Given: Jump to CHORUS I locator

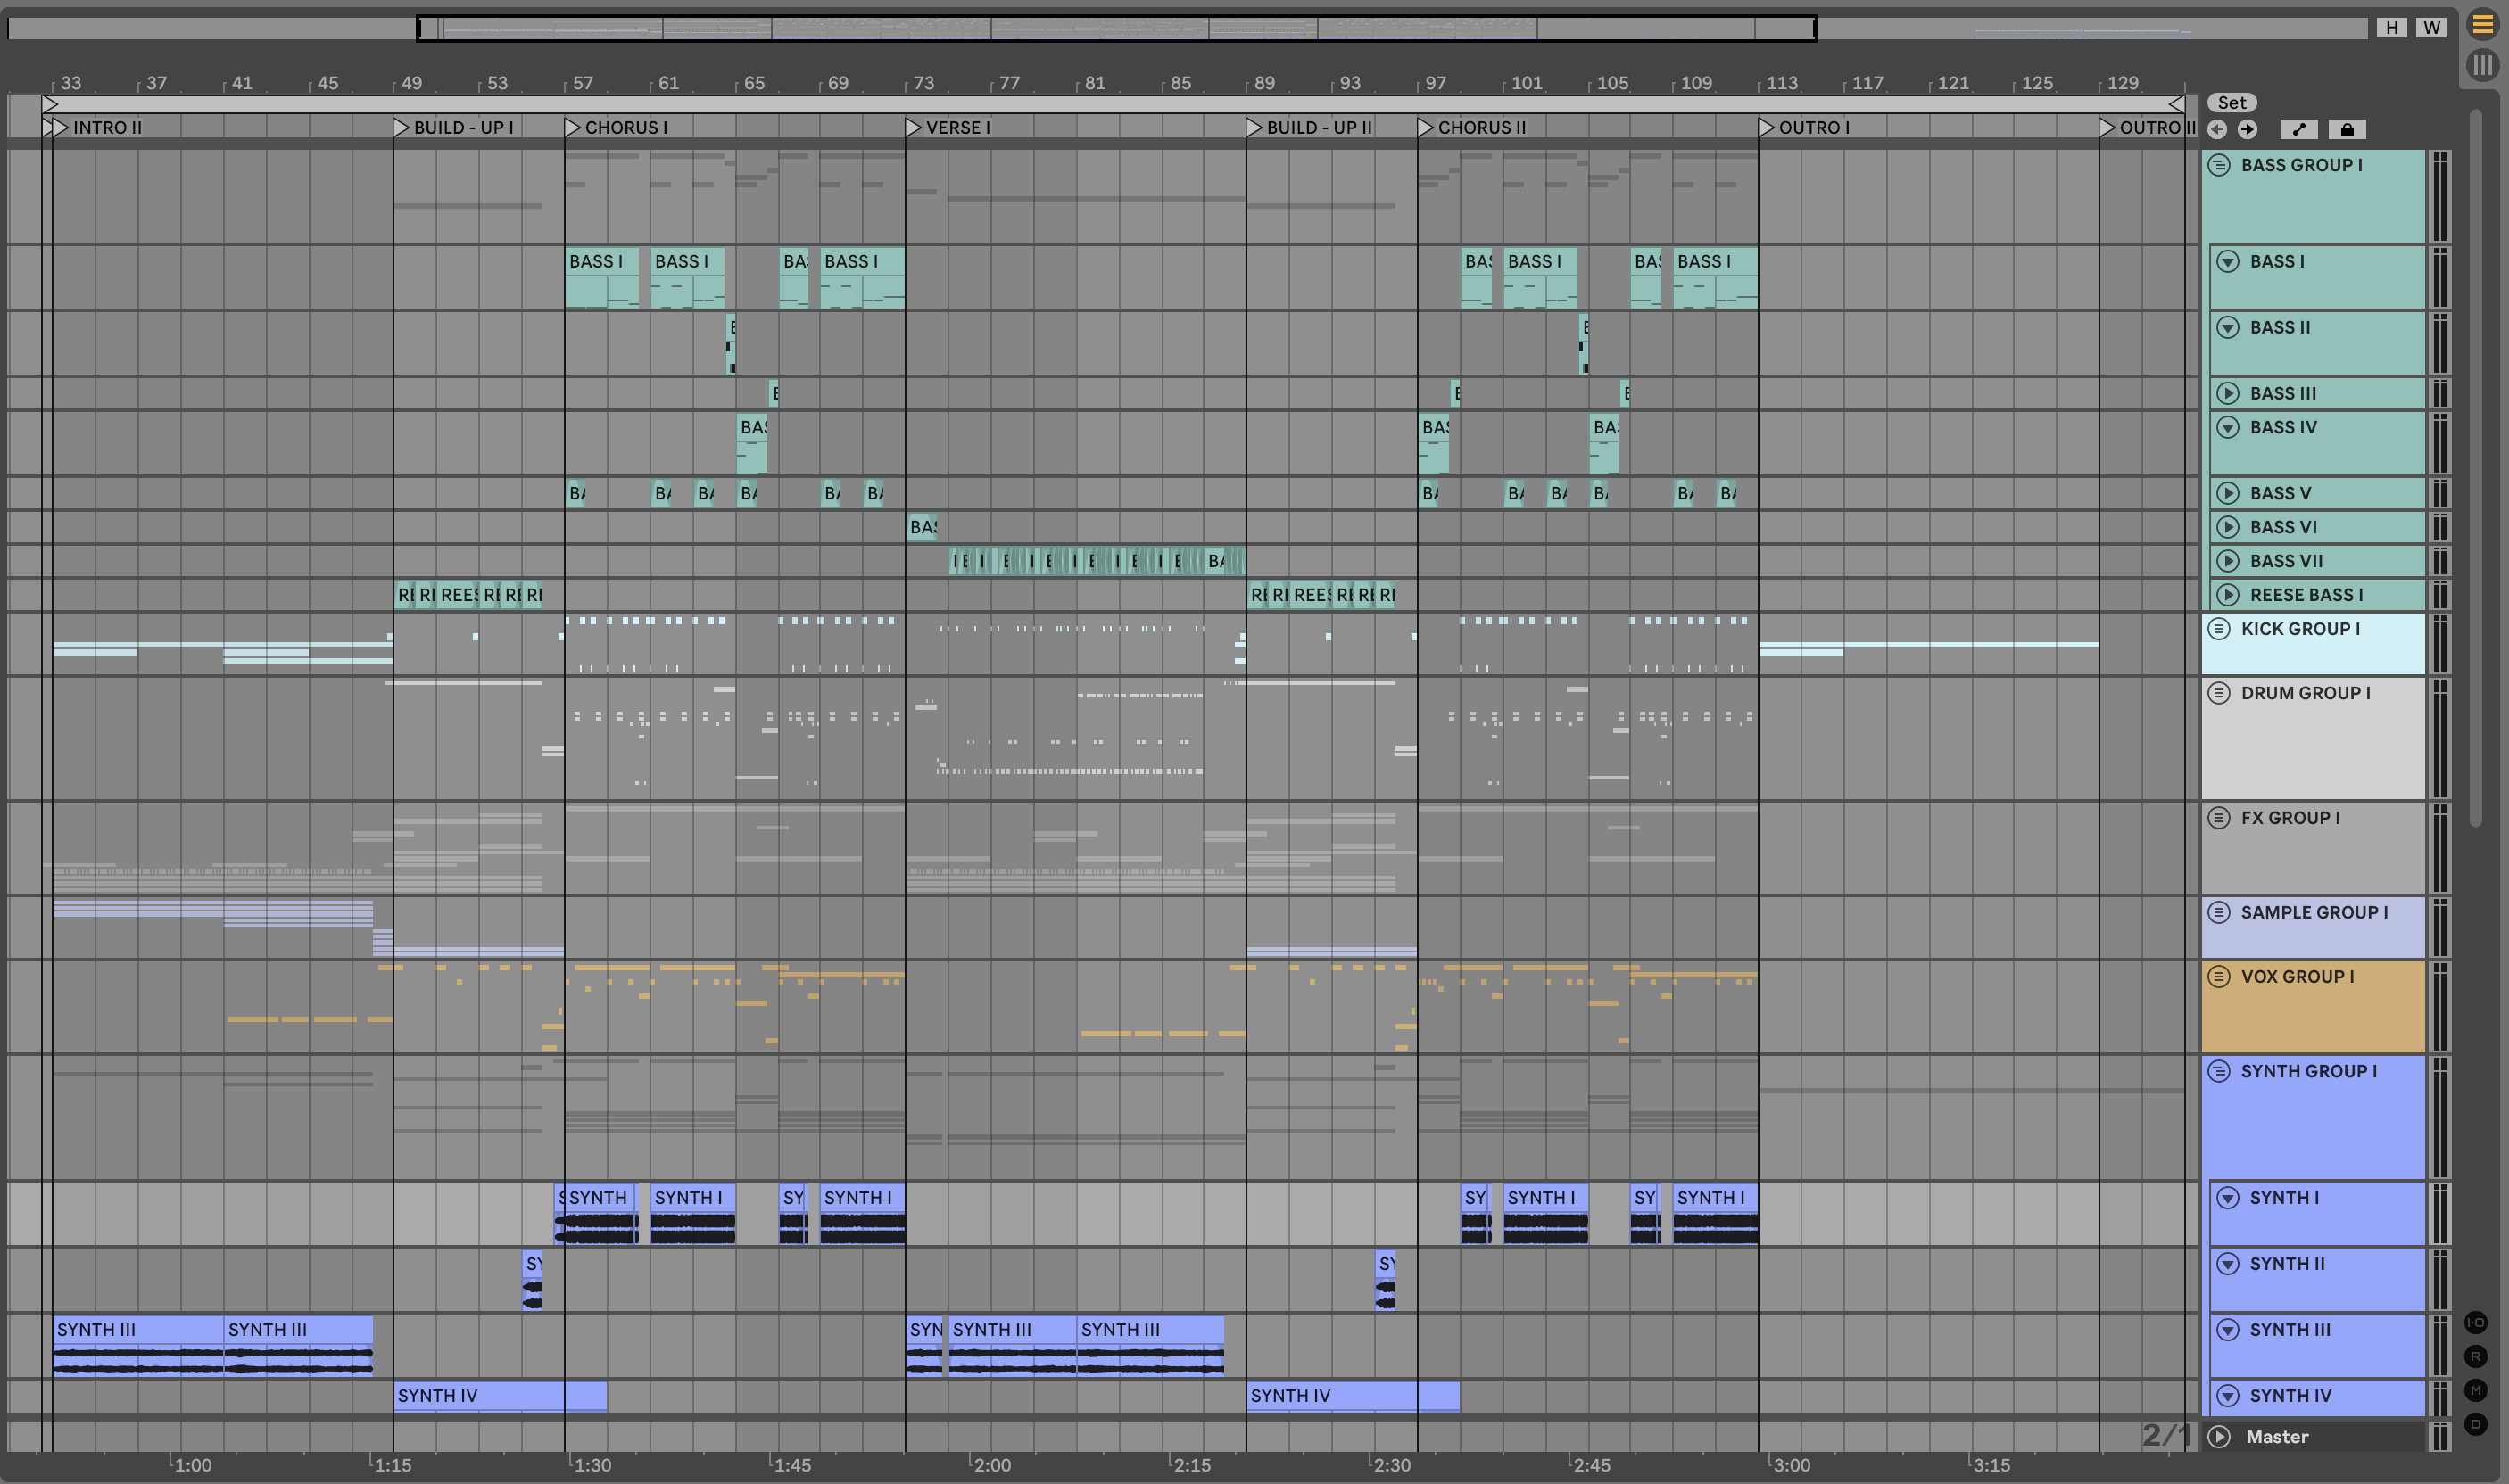Looking at the screenshot, I should click(x=617, y=127).
